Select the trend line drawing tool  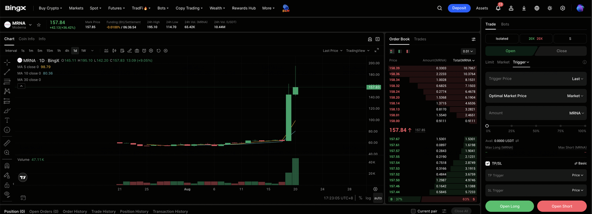click(x=7, y=72)
